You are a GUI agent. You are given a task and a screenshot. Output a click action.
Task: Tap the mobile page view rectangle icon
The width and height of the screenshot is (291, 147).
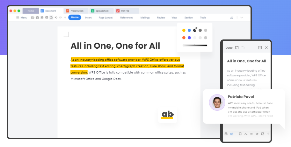click(x=240, y=134)
